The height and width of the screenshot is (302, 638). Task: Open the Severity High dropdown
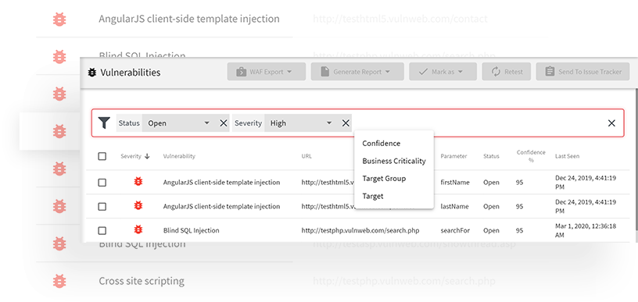pos(301,123)
